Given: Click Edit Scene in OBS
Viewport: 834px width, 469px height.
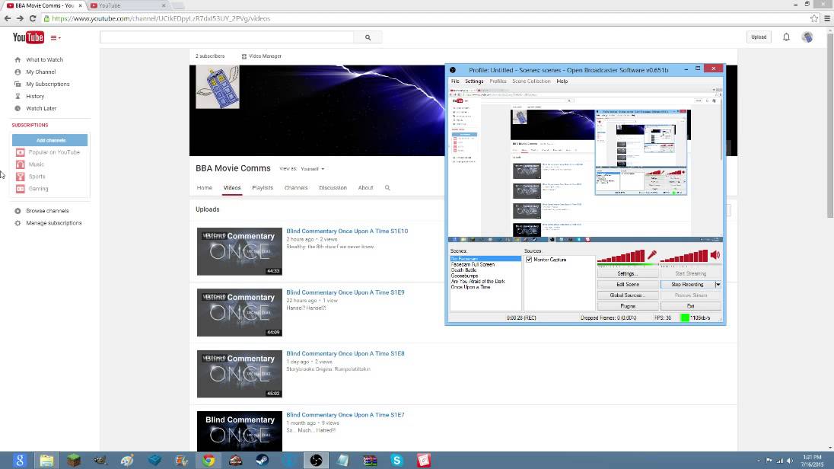Looking at the screenshot, I should coord(628,284).
